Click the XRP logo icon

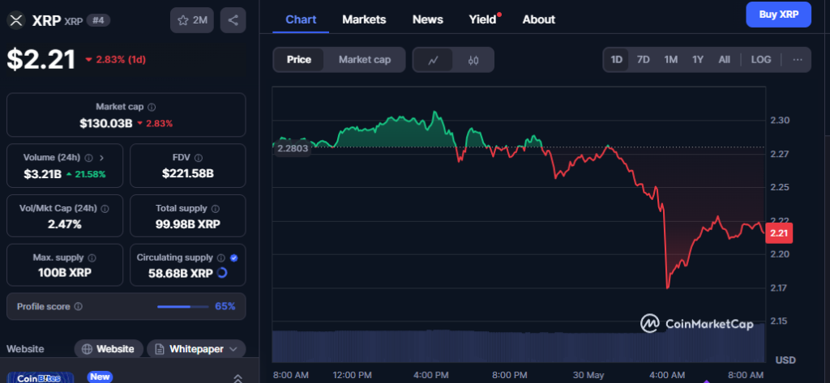tap(16, 20)
